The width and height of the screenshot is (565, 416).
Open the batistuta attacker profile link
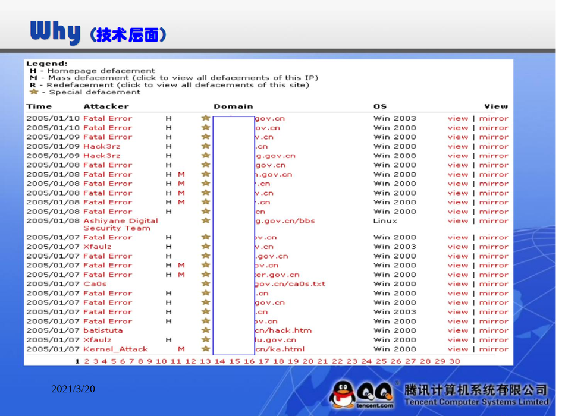103,330
